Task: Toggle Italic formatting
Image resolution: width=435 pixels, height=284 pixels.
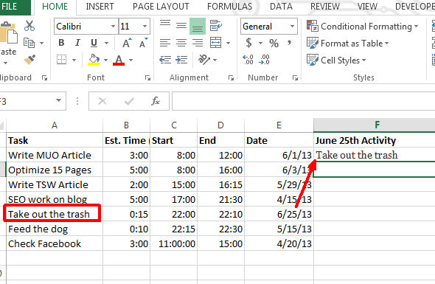Action: (77, 43)
